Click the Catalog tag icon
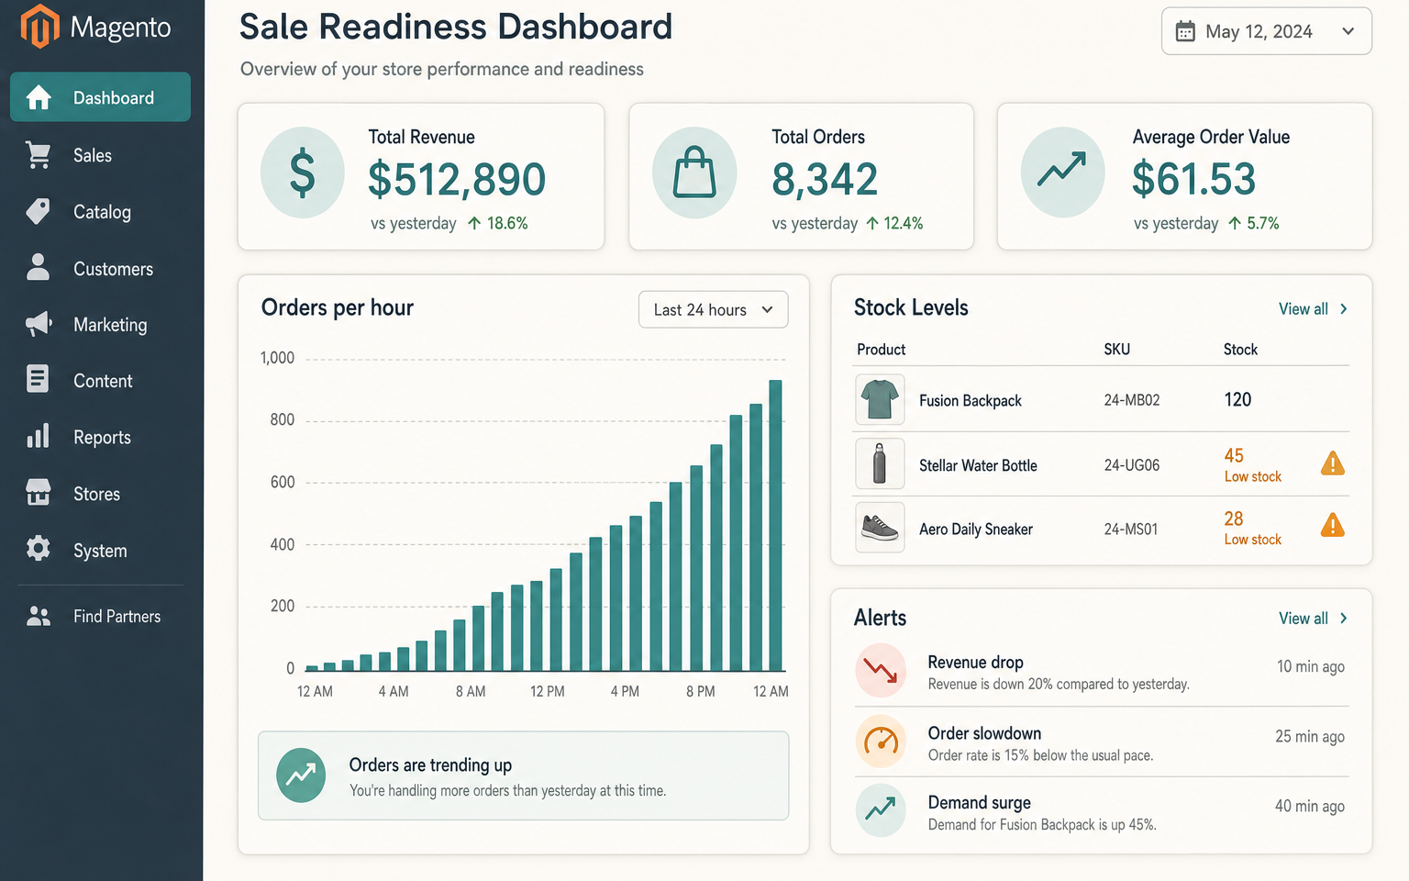 (x=39, y=211)
